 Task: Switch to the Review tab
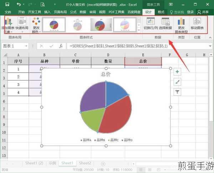92,12
